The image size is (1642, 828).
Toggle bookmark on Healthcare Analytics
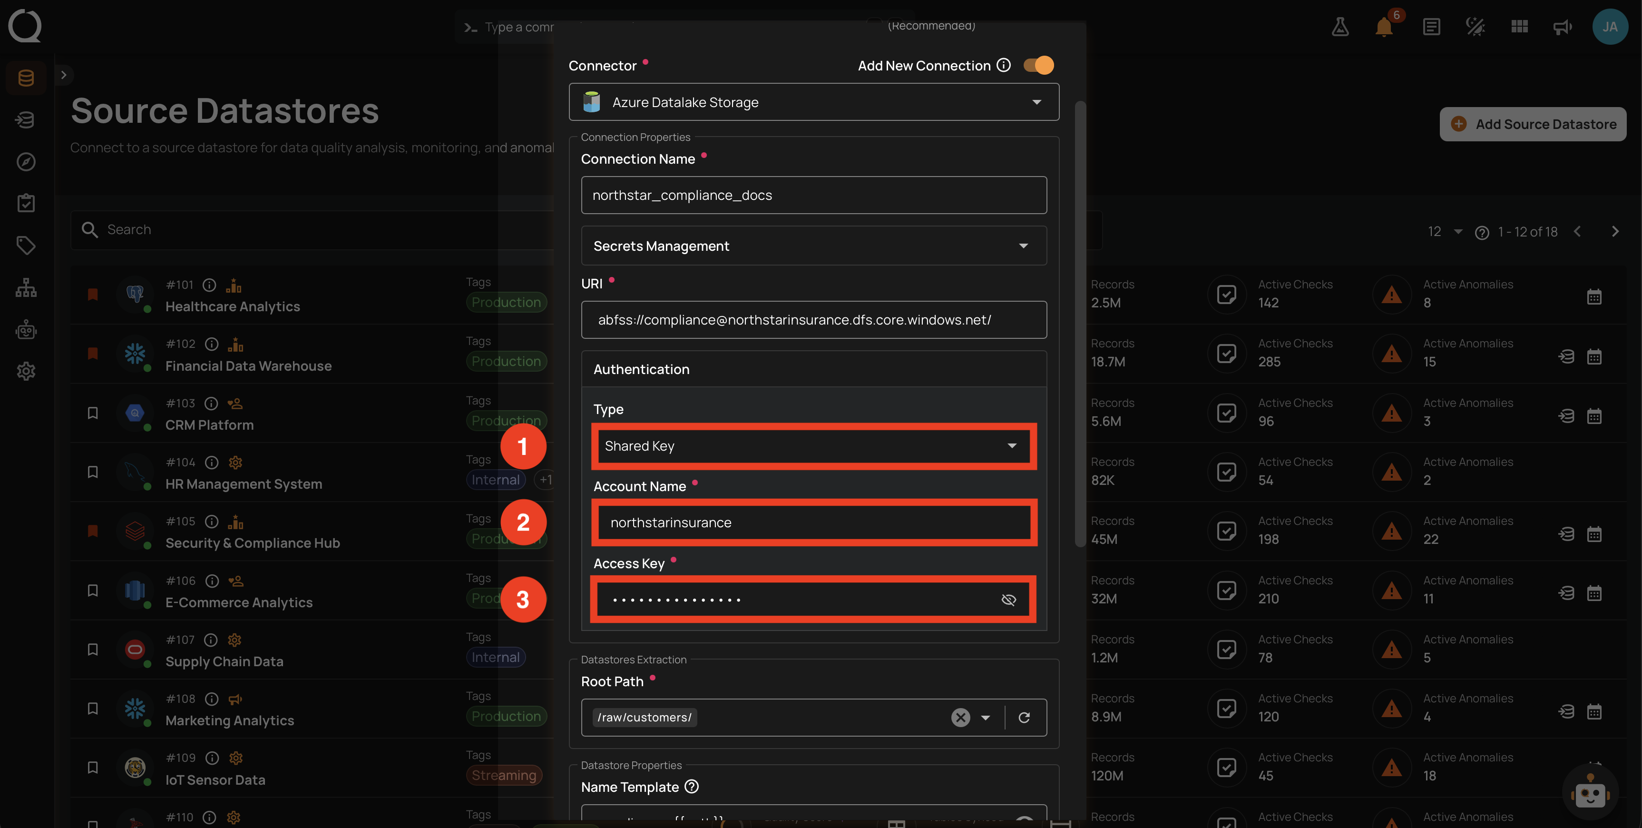coord(92,294)
